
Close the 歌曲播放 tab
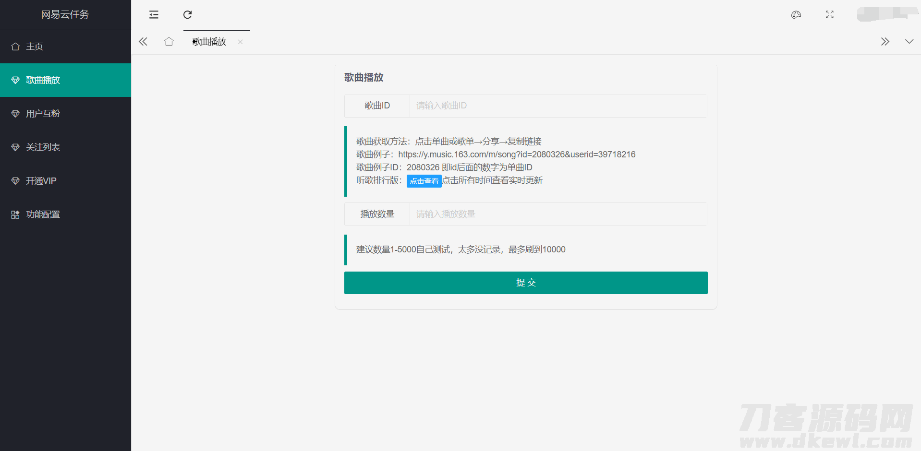240,42
